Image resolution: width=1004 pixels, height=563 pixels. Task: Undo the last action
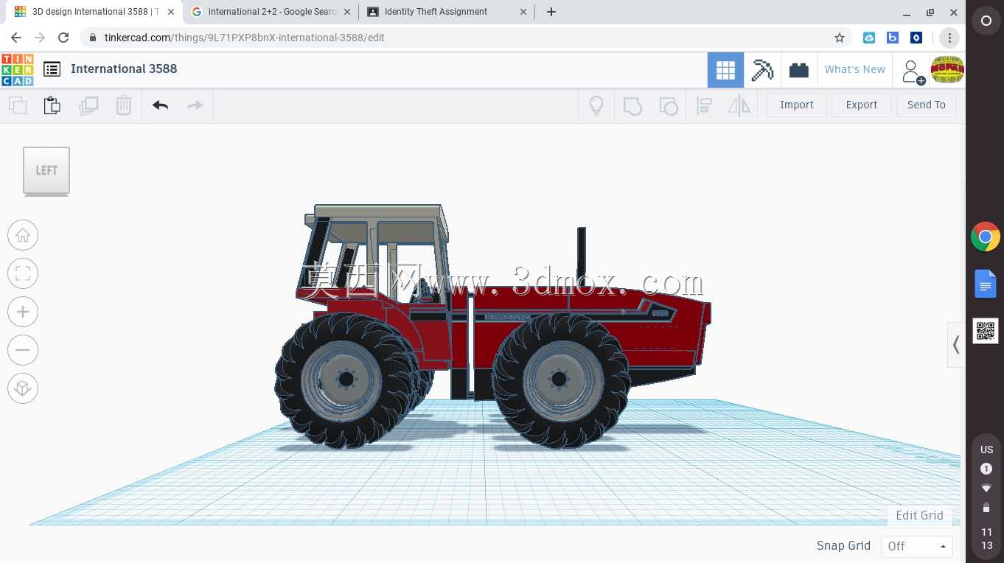point(161,105)
